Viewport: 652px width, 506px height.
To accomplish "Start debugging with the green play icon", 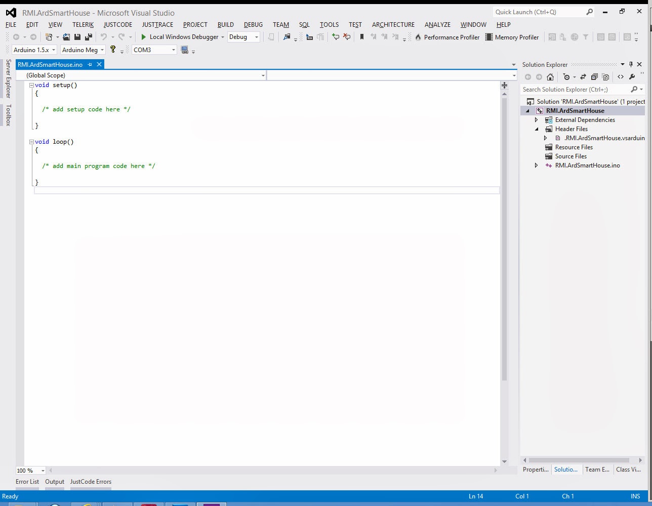I will click(144, 37).
